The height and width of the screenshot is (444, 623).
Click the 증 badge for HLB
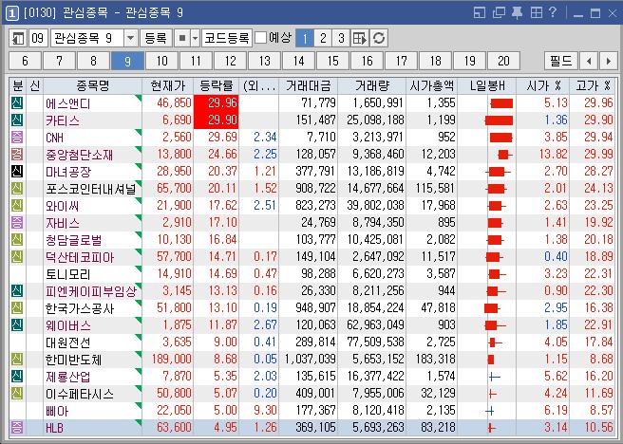17,428
